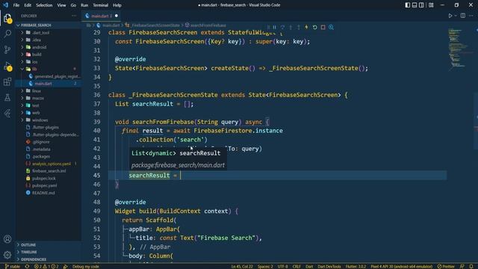Open the Manage settings gear
This screenshot has width=478, height=269.
7,254
